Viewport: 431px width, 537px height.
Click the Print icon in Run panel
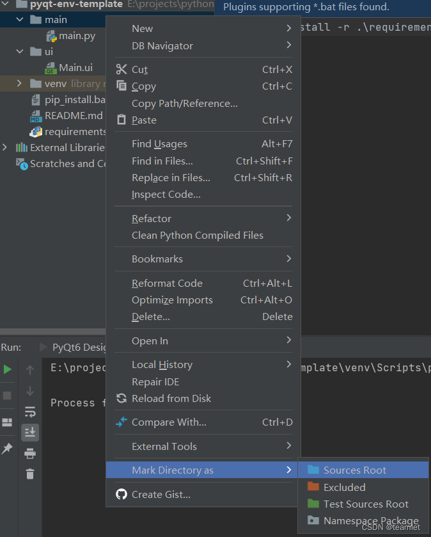pyautogui.click(x=30, y=453)
